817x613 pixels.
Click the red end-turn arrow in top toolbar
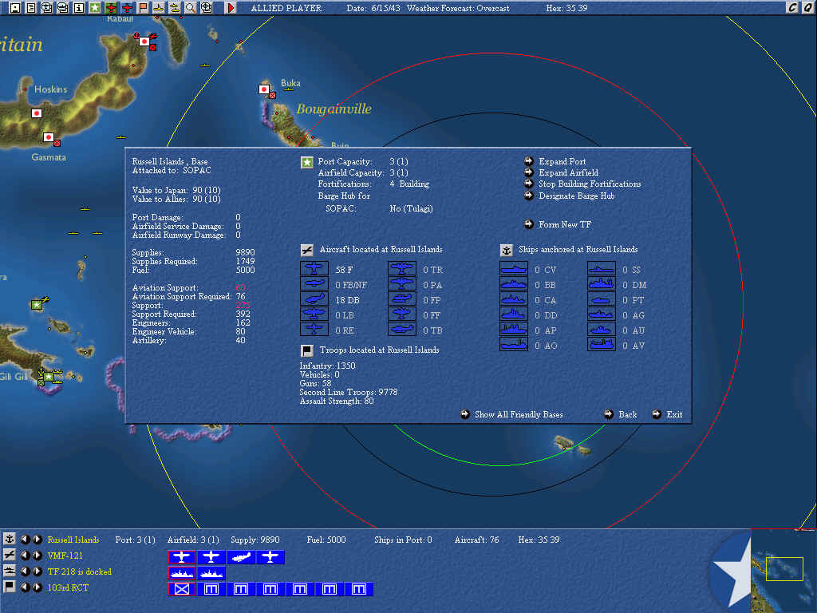tap(231, 8)
